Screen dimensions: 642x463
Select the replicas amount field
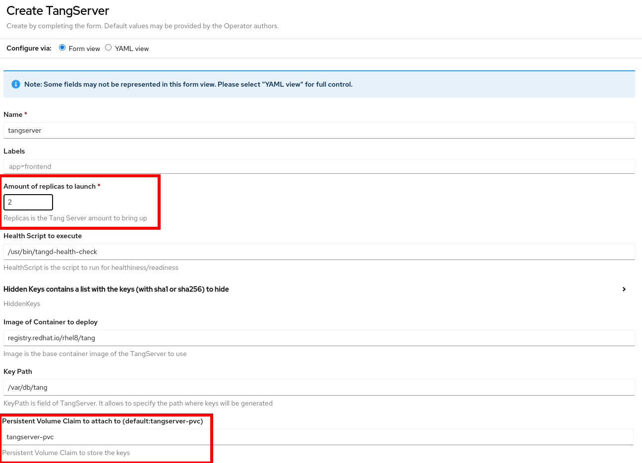[x=28, y=202]
